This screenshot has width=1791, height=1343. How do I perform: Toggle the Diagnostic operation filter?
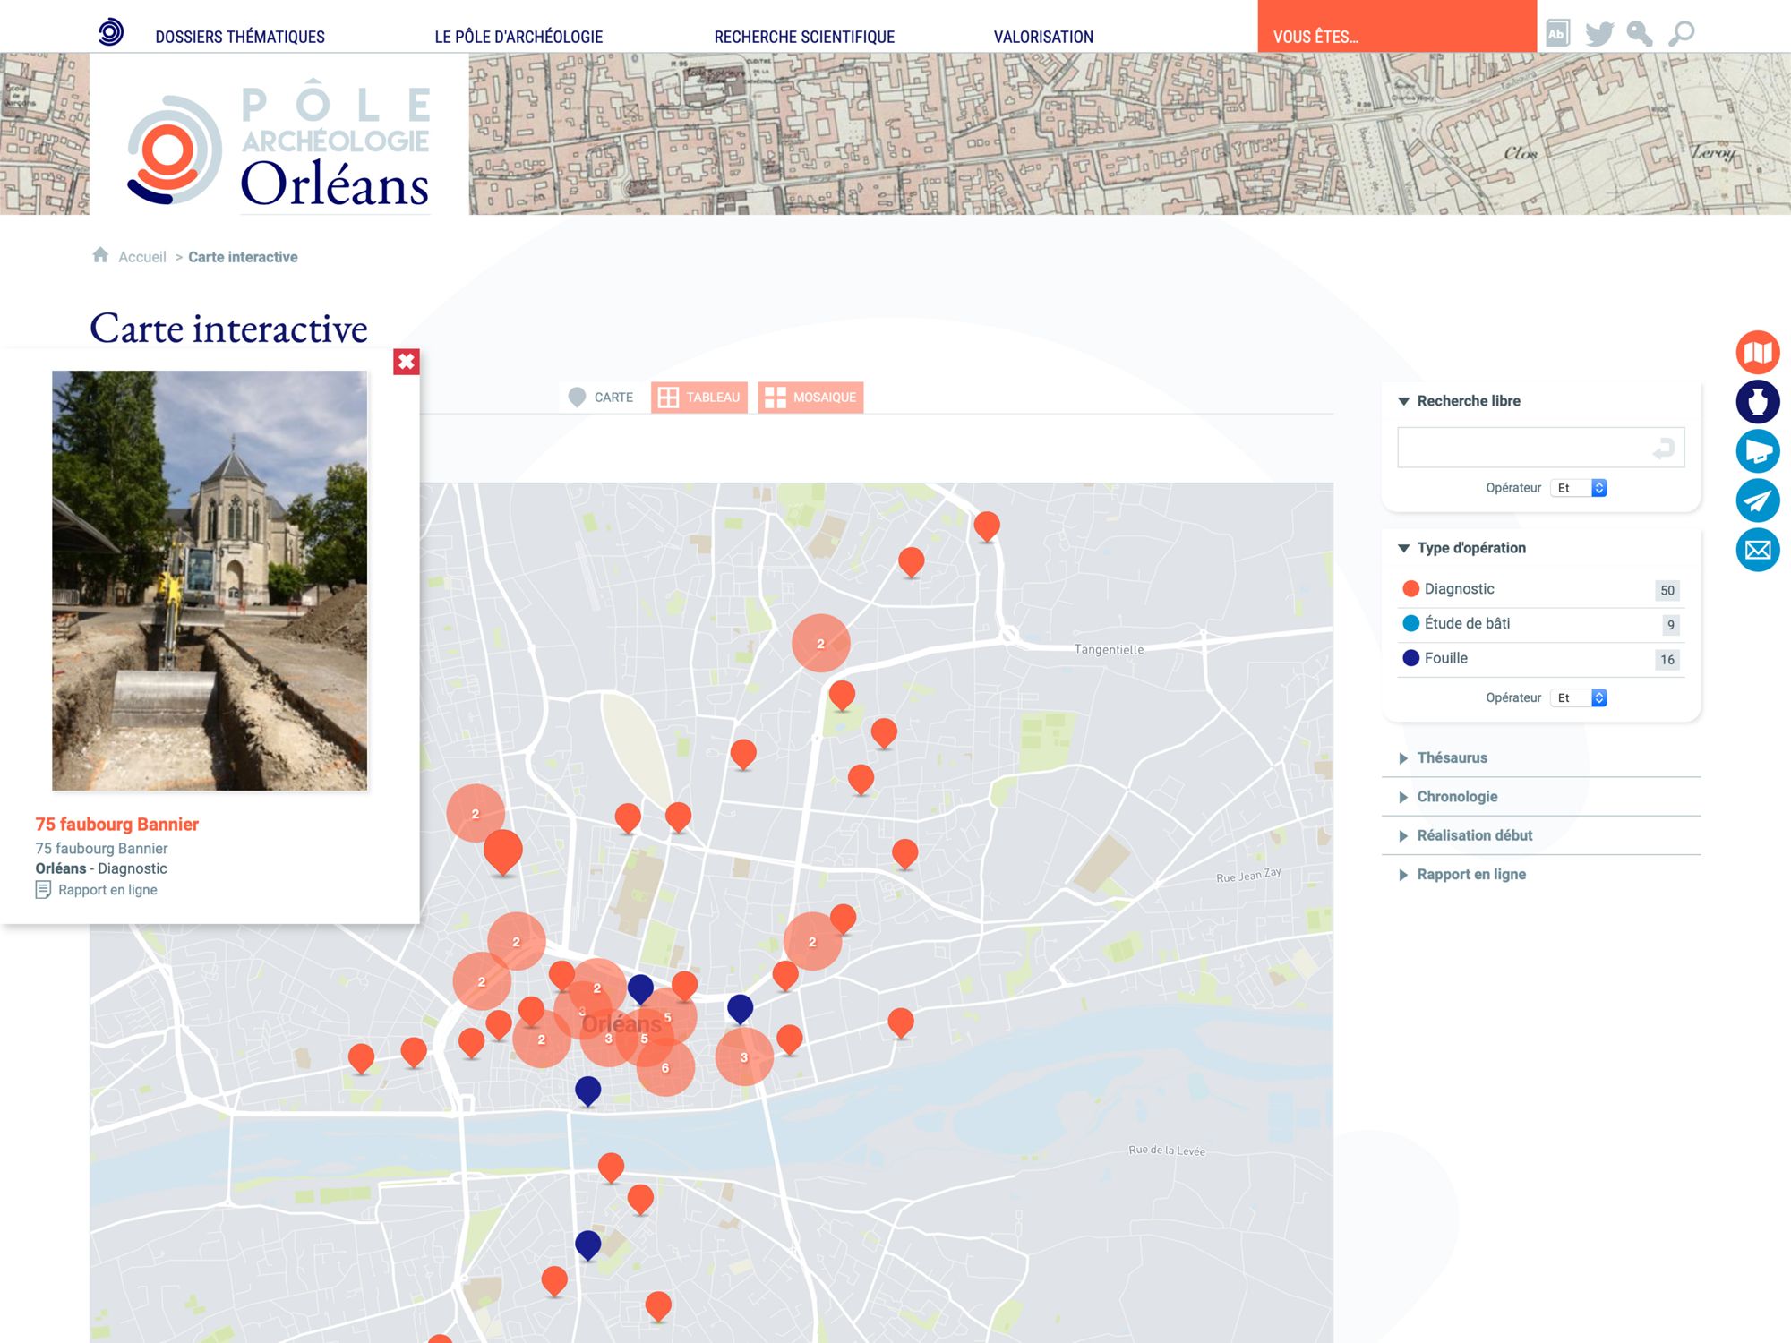[1459, 589]
